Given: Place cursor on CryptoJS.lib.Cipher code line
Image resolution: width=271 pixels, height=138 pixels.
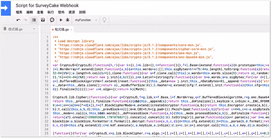Looking at the screenshot, I should pyautogui.click(x=162, y=97).
